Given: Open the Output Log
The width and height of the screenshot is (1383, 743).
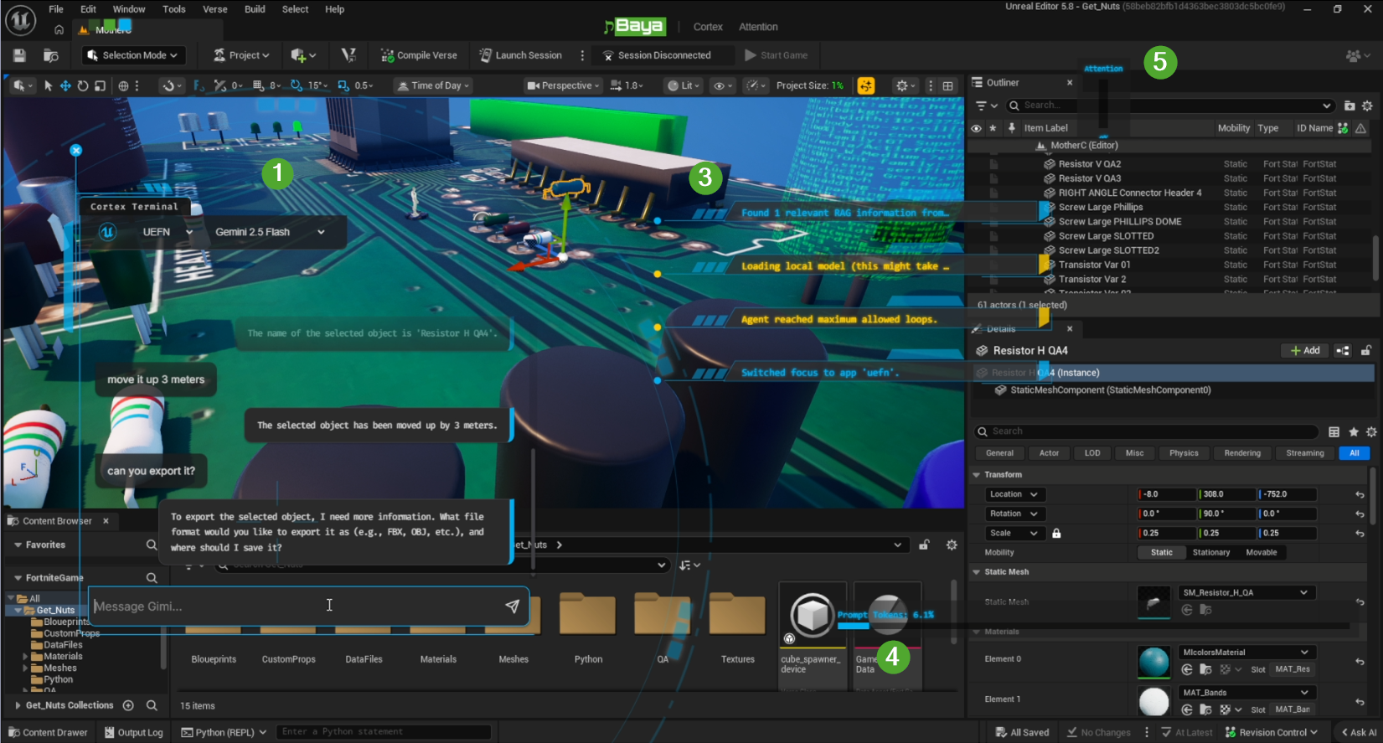Looking at the screenshot, I should (x=133, y=732).
